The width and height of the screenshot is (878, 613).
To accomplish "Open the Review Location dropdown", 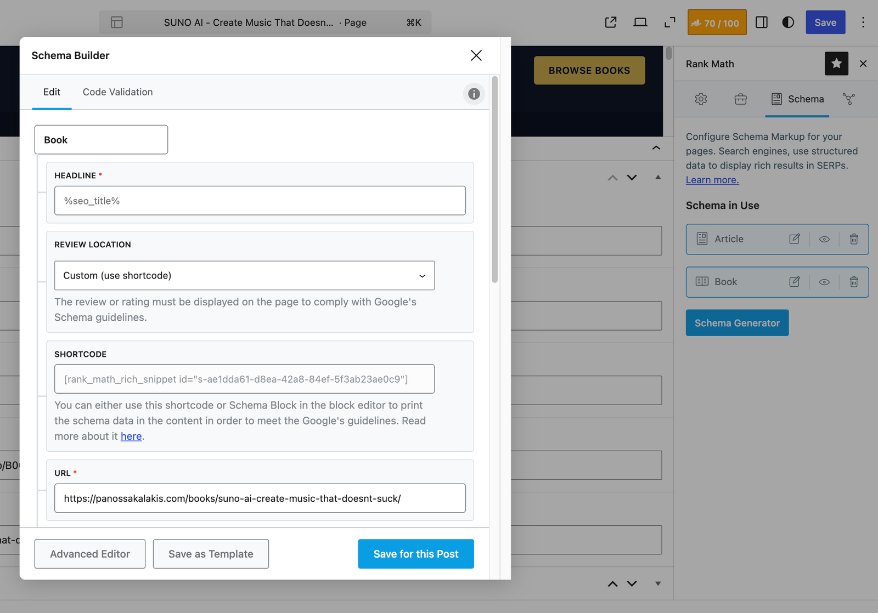I will (x=244, y=275).
